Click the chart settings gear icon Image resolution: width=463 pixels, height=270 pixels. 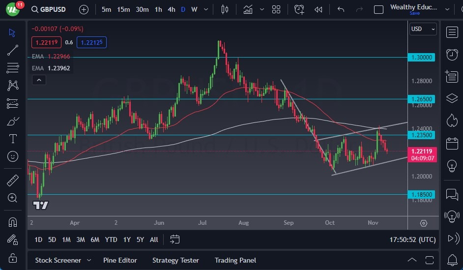(424, 223)
